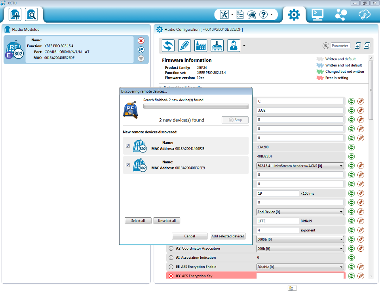This screenshot has width=380, height=292.
Task: Open the cloud settings mode
Action: coord(364,15)
